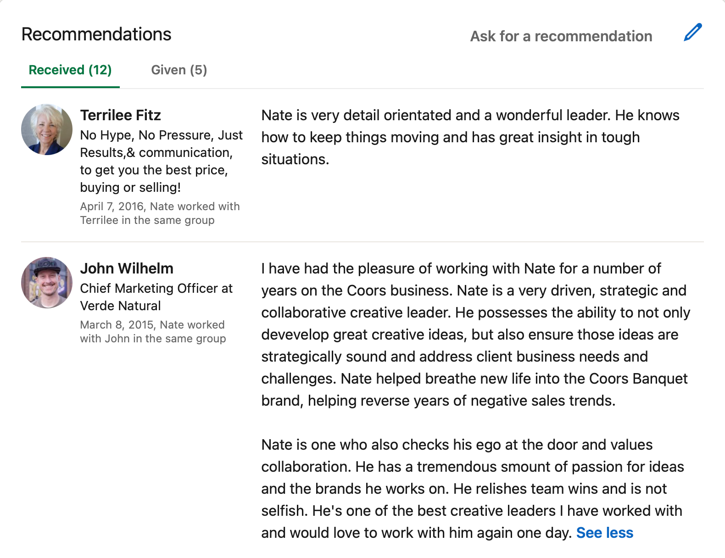
Task: Collapse the text with See less
Action: coord(604,533)
